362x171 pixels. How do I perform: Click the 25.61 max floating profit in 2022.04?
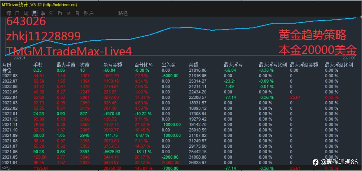click(x=295, y=97)
